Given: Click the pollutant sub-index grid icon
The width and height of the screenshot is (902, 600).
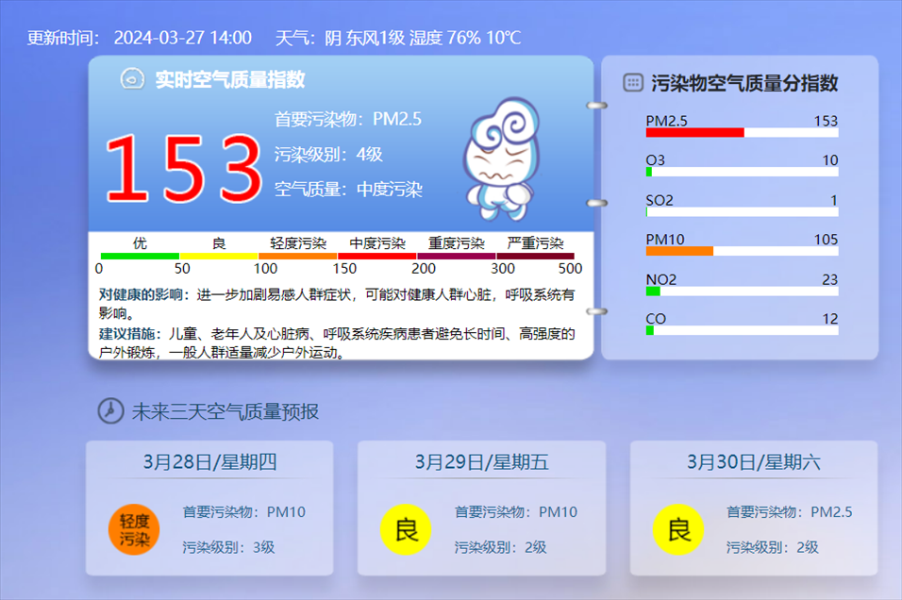Looking at the screenshot, I should (633, 83).
